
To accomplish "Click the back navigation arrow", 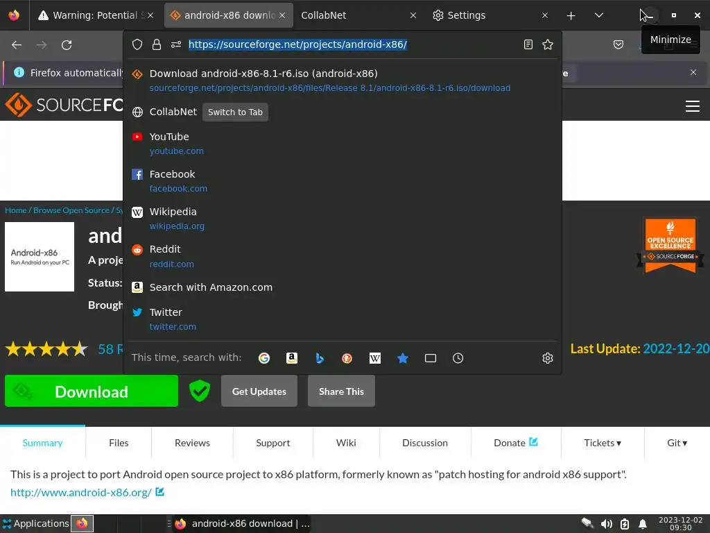I will point(17,45).
